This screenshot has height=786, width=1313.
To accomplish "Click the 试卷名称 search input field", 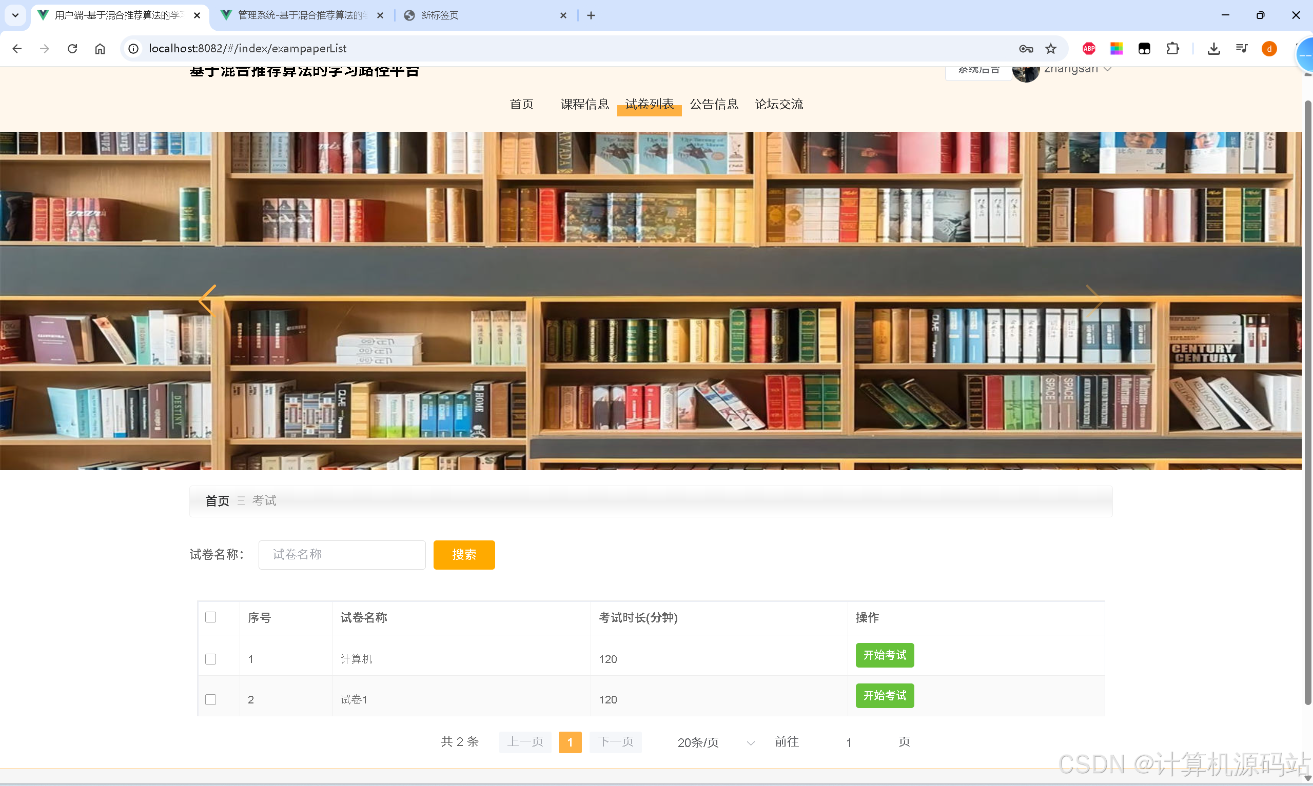I will click(342, 554).
